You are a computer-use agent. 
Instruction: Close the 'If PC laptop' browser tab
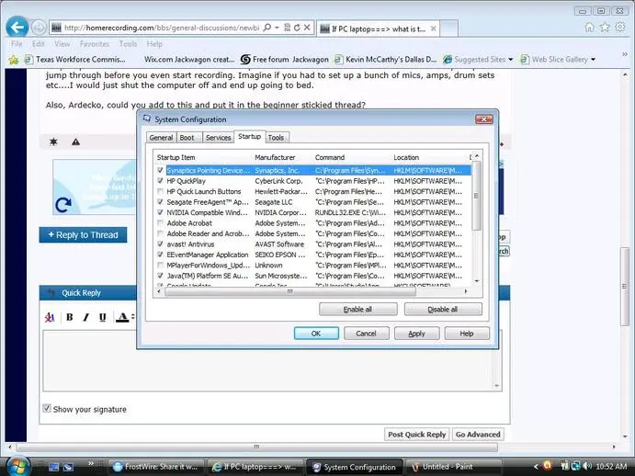(x=434, y=28)
